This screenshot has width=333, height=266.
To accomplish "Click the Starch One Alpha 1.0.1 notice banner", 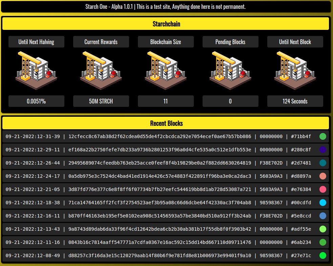I will (166, 6).
